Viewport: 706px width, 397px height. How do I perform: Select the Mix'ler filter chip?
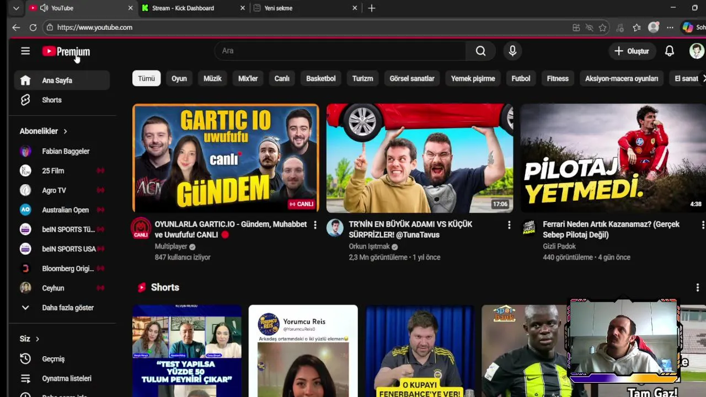click(x=248, y=78)
